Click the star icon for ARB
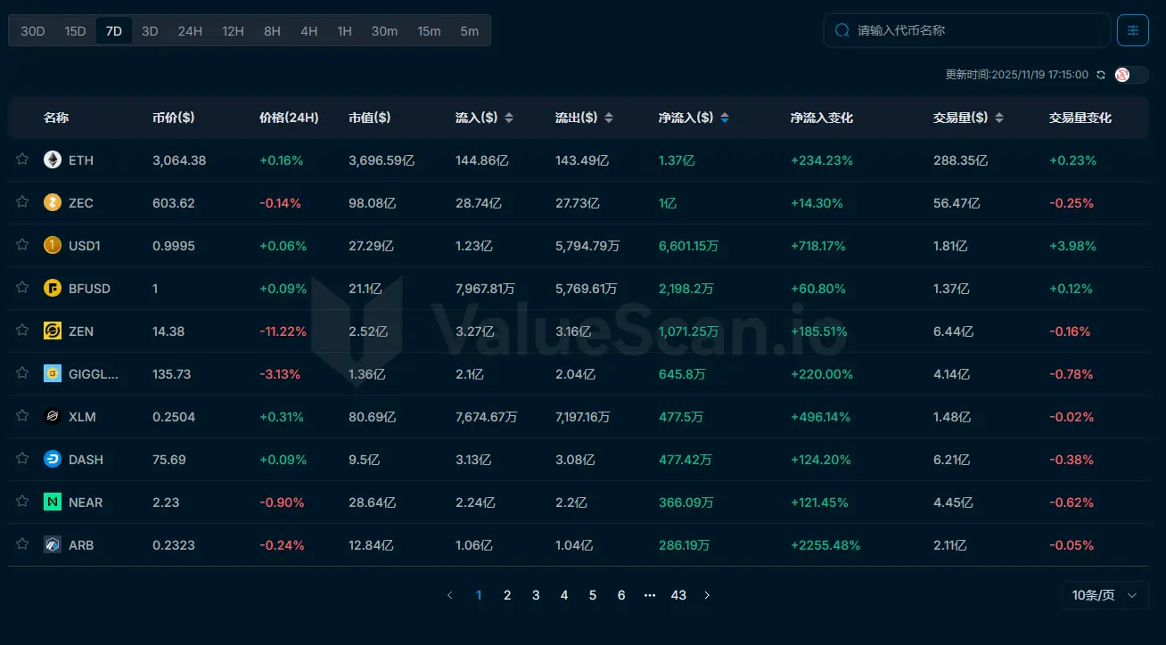The width and height of the screenshot is (1166, 645). pos(22,543)
